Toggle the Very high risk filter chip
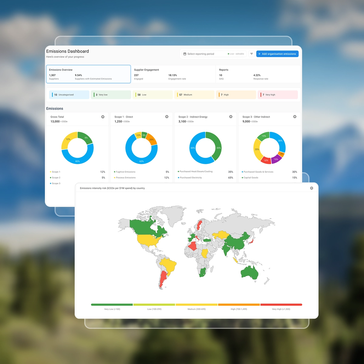Viewport: 364px width, 364px height. pyautogui.click(x=278, y=95)
